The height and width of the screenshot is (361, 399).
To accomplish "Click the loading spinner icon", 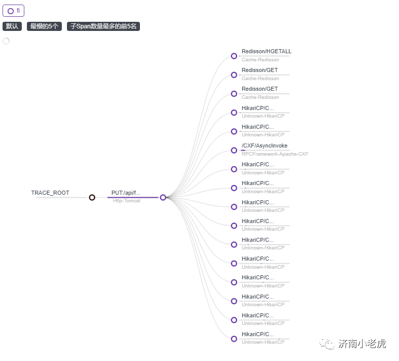I will (x=6, y=41).
